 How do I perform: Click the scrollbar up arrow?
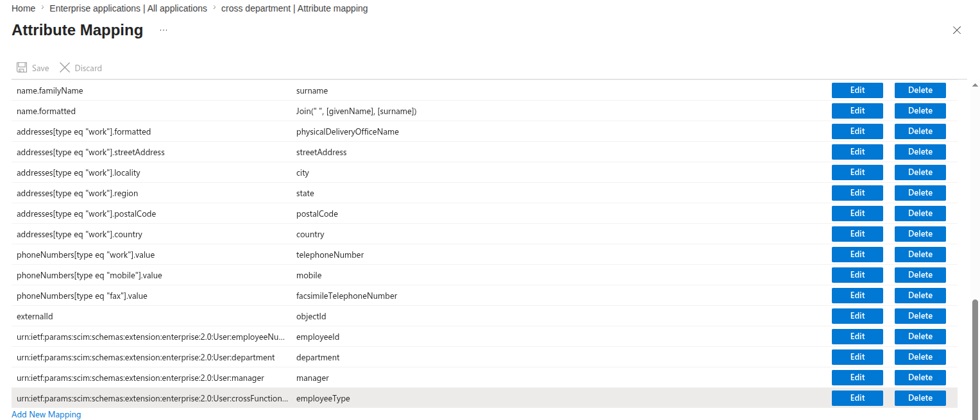976,84
